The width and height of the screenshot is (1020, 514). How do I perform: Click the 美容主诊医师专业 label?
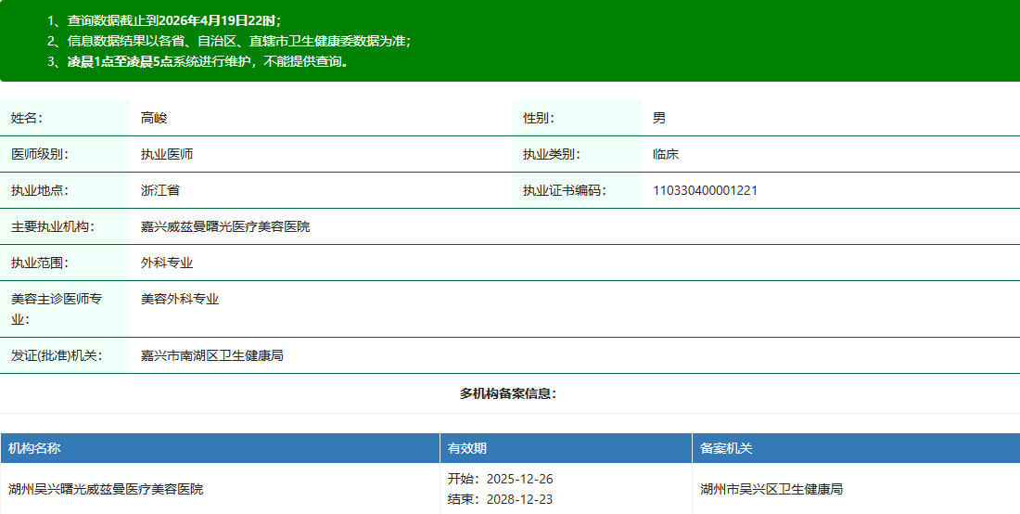[57, 309]
